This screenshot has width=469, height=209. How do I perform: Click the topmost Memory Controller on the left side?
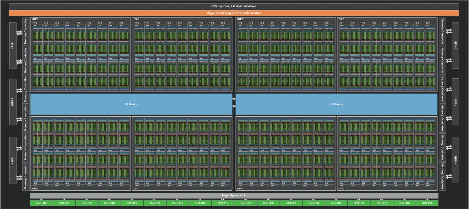click(x=26, y=31)
